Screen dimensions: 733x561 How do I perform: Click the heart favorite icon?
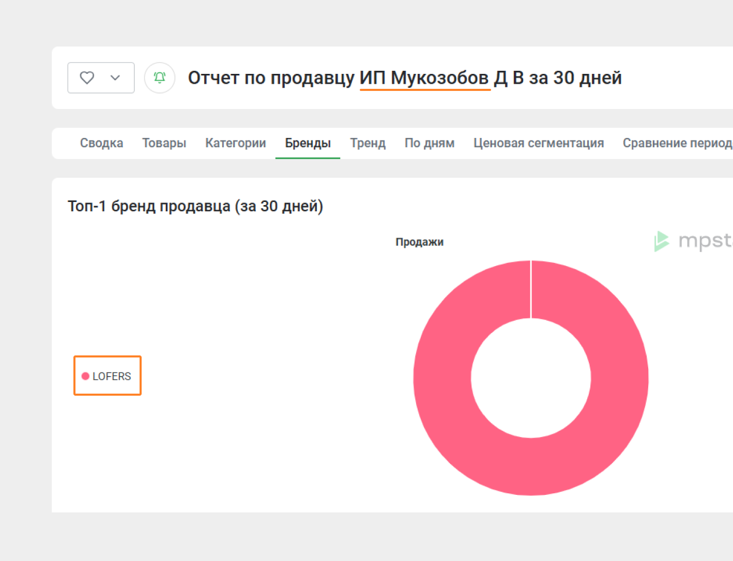87,77
